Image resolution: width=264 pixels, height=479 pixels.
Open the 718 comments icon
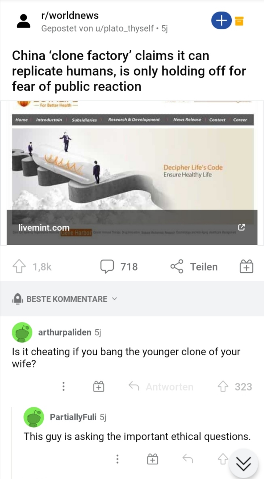coord(106,266)
